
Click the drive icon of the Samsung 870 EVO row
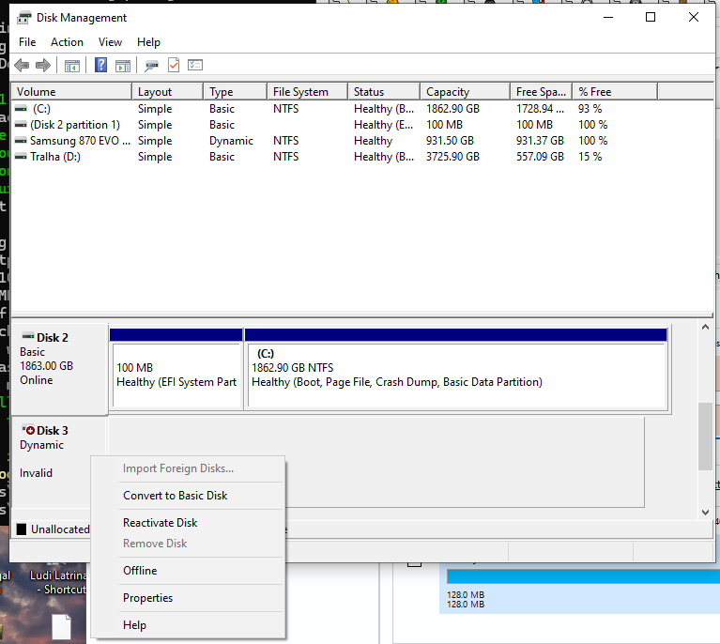click(x=21, y=141)
